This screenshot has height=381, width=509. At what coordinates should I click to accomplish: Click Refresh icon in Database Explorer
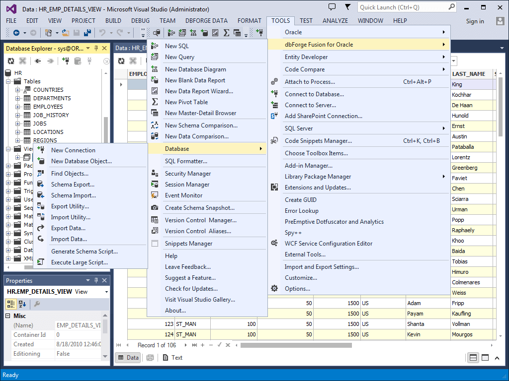point(11,61)
